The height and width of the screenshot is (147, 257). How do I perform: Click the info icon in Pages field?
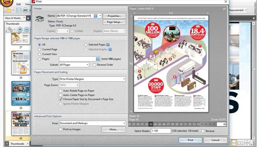98,59
